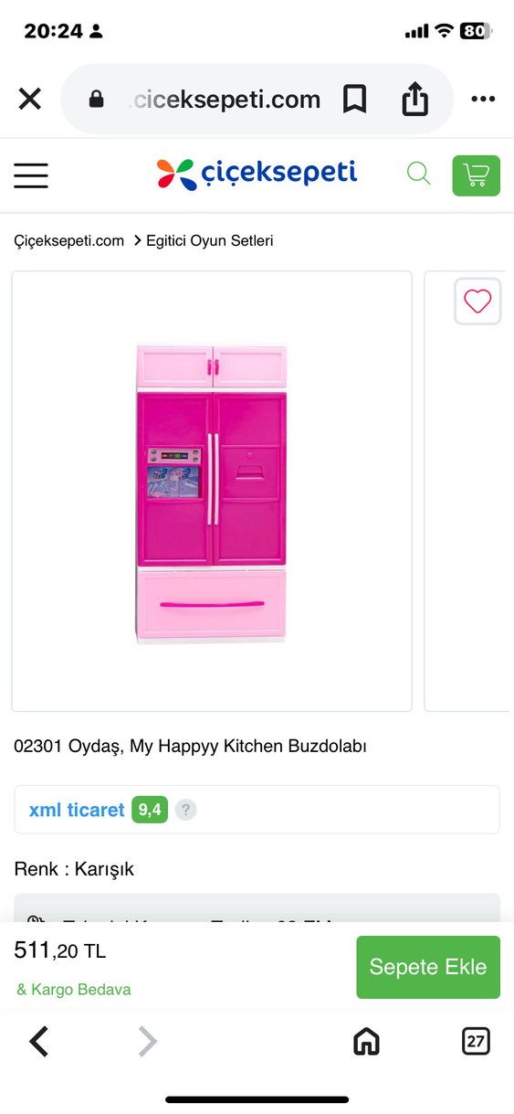Bookmark this page in the browser
514x1114 pixels.
click(x=354, y=99)
